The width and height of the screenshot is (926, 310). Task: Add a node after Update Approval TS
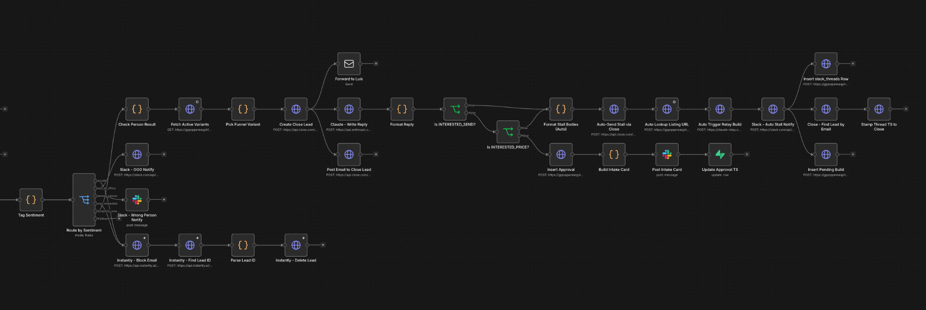(747, 155)
